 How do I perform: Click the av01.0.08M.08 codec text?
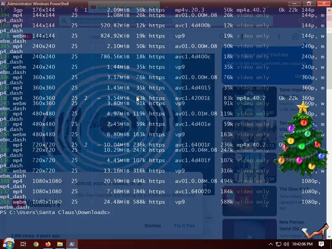pyautogui.click(x=196, y=181)
